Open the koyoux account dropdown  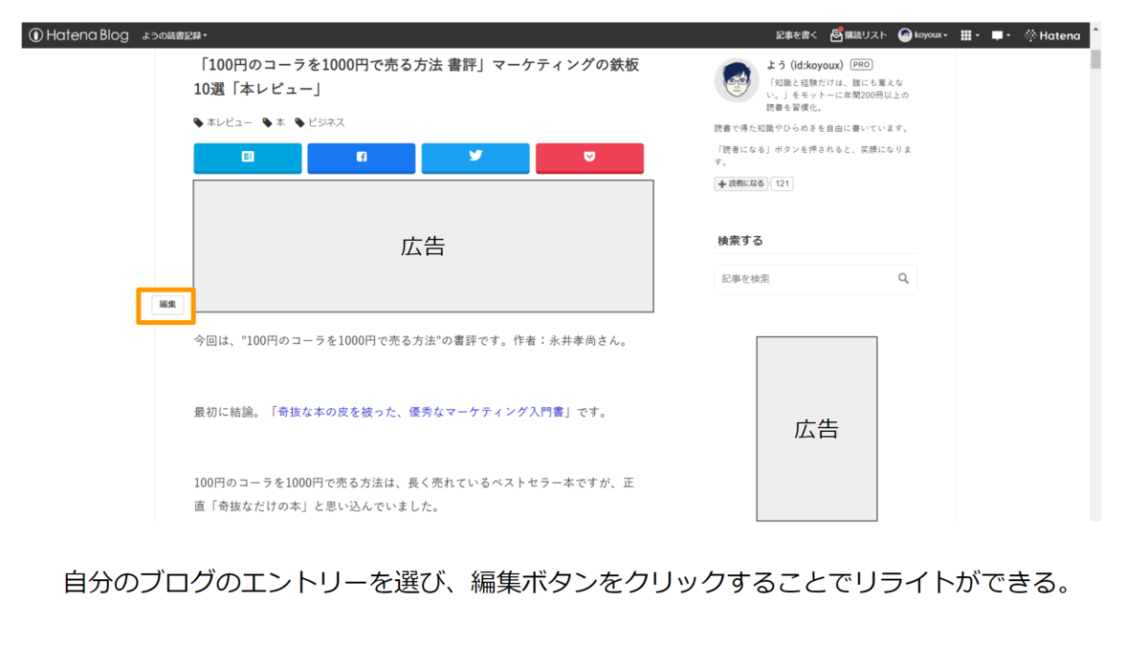pyautogui.click(x=924, y=35)
